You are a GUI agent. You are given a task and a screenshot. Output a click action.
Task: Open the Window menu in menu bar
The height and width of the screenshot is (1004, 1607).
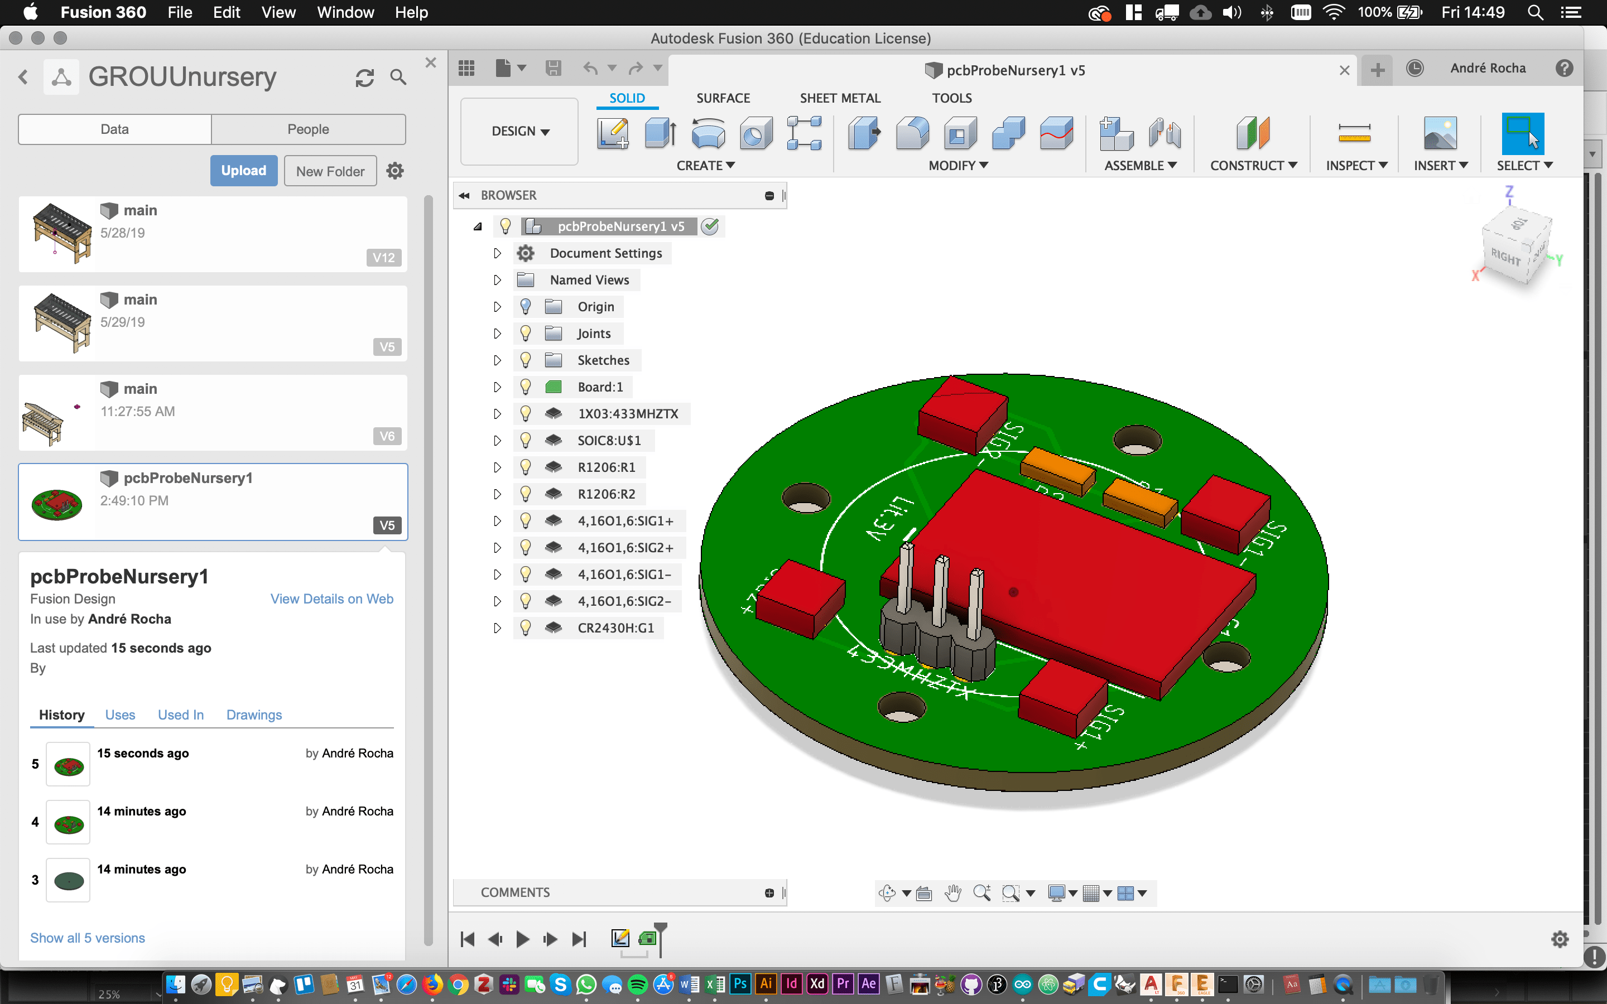[345, 12]
